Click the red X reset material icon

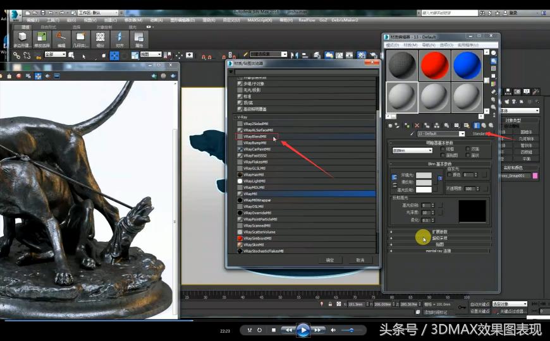point(417,125)
